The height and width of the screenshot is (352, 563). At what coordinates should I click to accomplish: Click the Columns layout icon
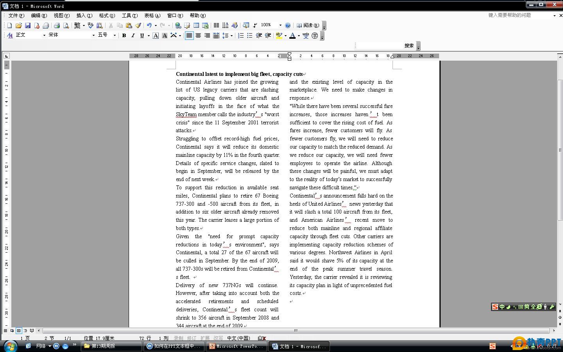[216, 25]
